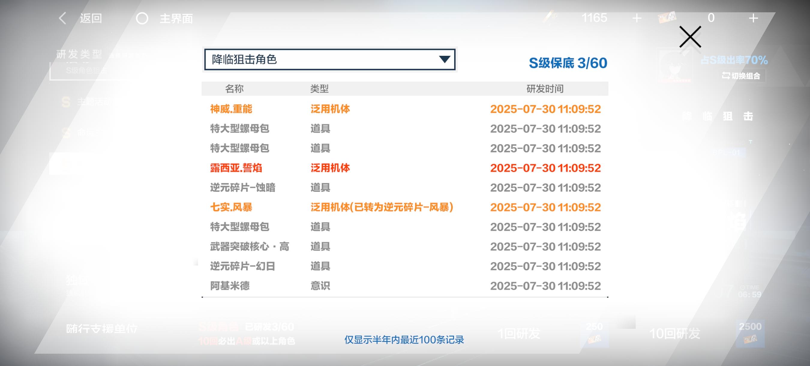The image size is (810, 366).
Task: Click the featured character portrait thumbnail
Action: pyautogui.click(x=675, y=65)
